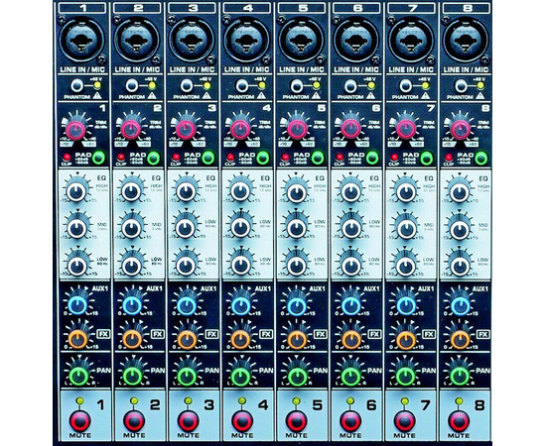This screenshot has width=546, height=446.
Task: Click the blue AUX1 knob on channel 8
Action: [460, 305]
